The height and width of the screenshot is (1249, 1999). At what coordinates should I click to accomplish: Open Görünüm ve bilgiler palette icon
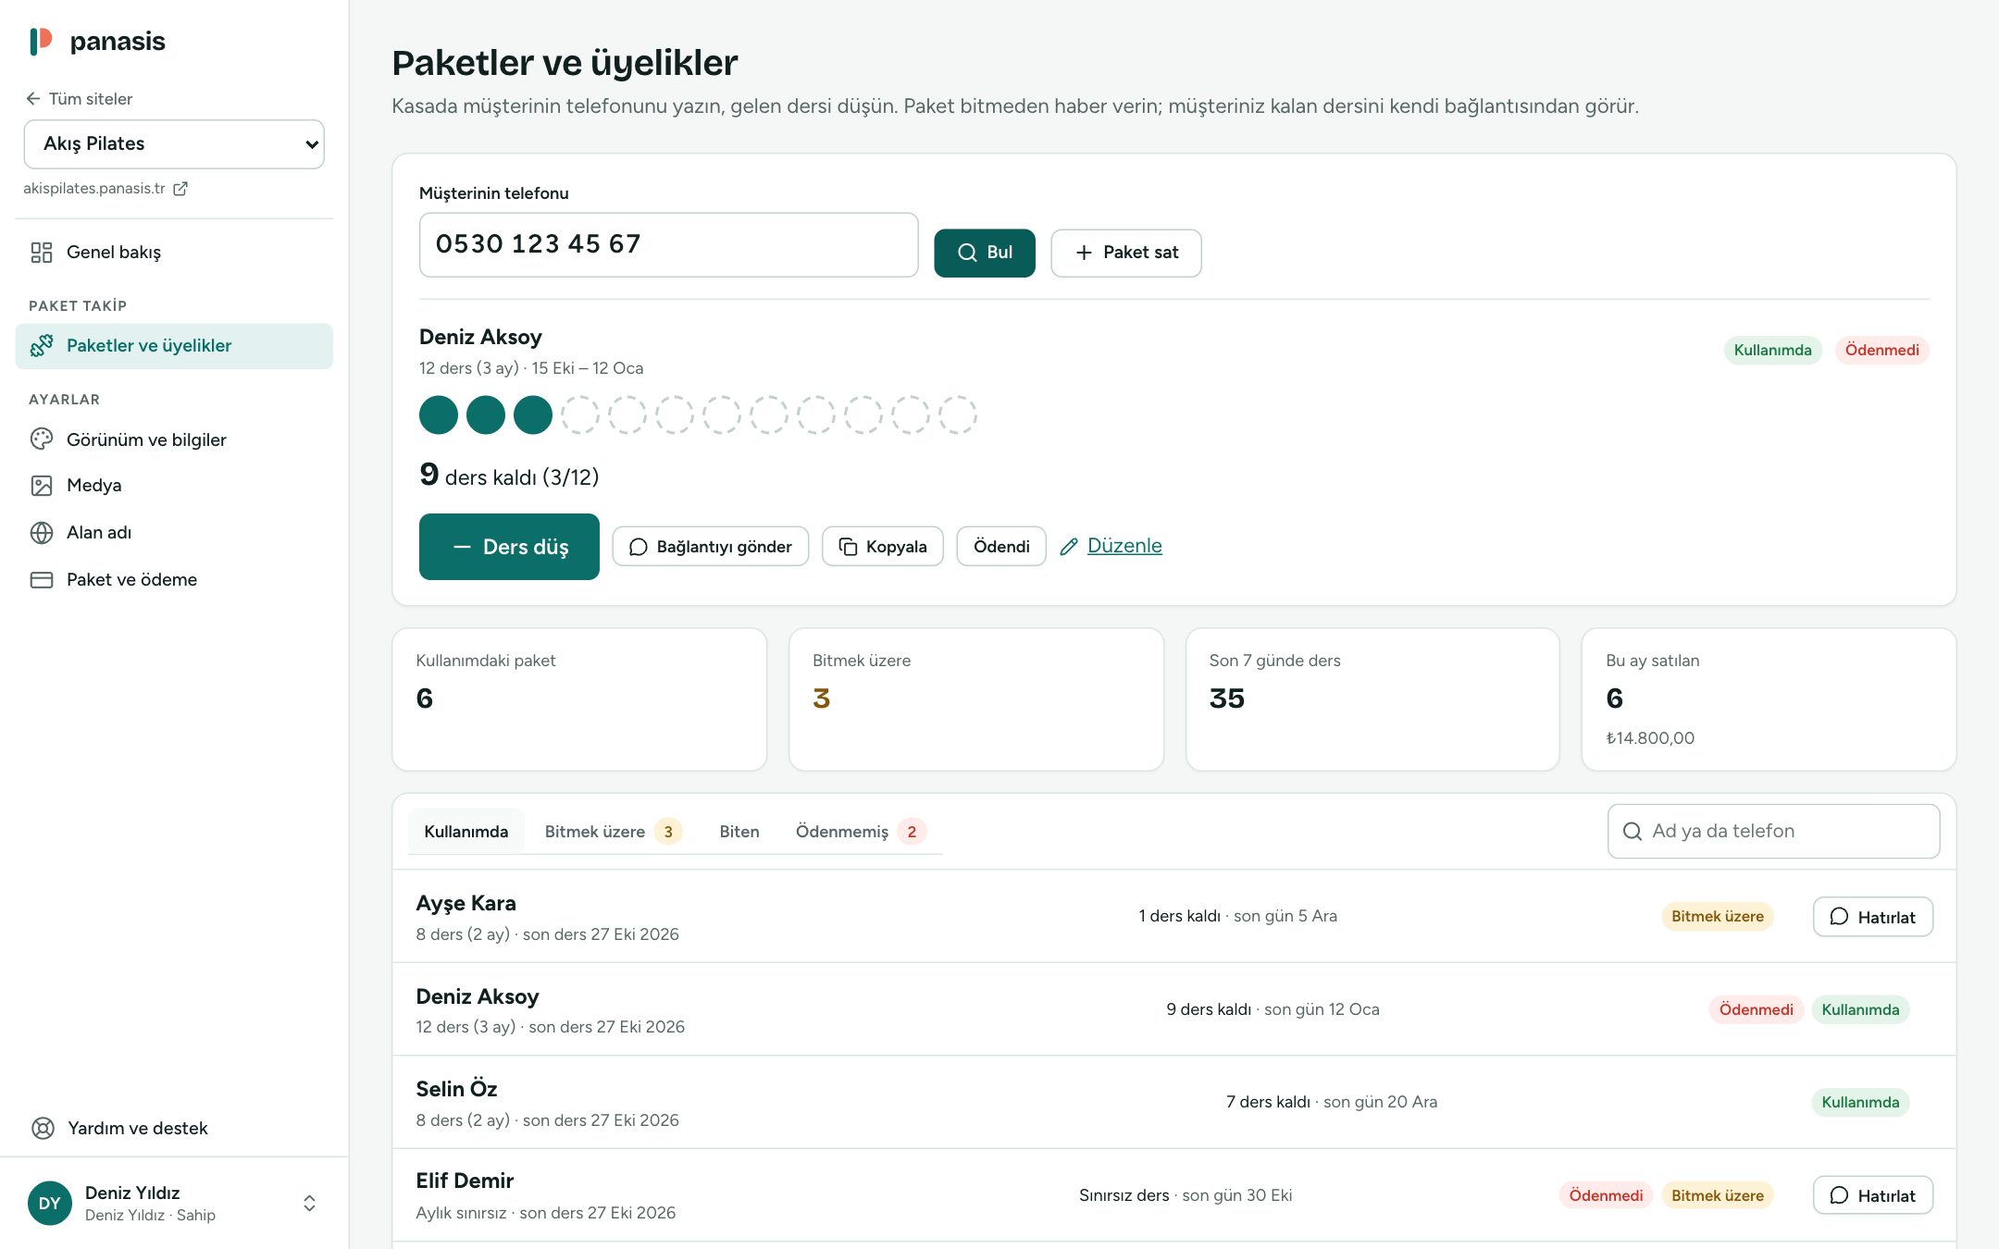pos(42,439)
